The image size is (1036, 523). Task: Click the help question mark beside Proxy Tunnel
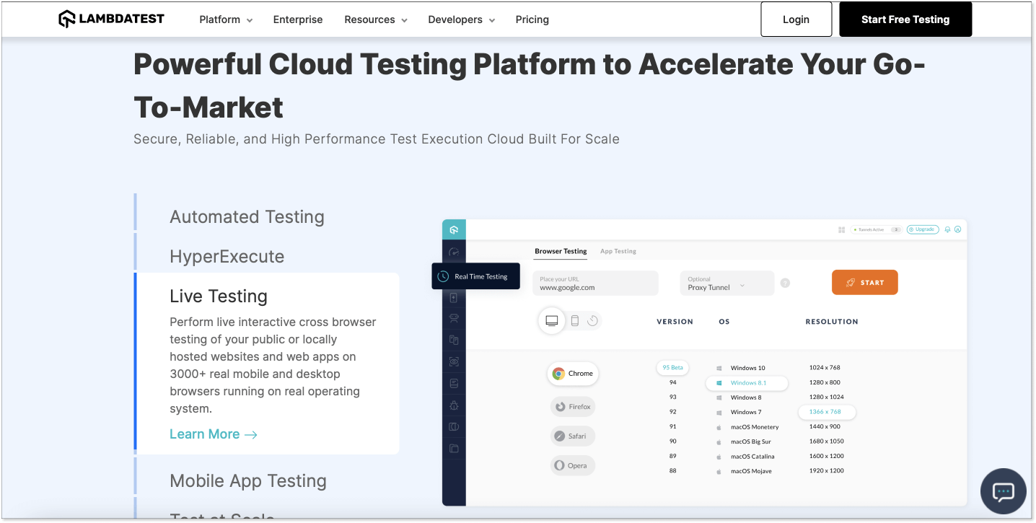click(785, 283)
